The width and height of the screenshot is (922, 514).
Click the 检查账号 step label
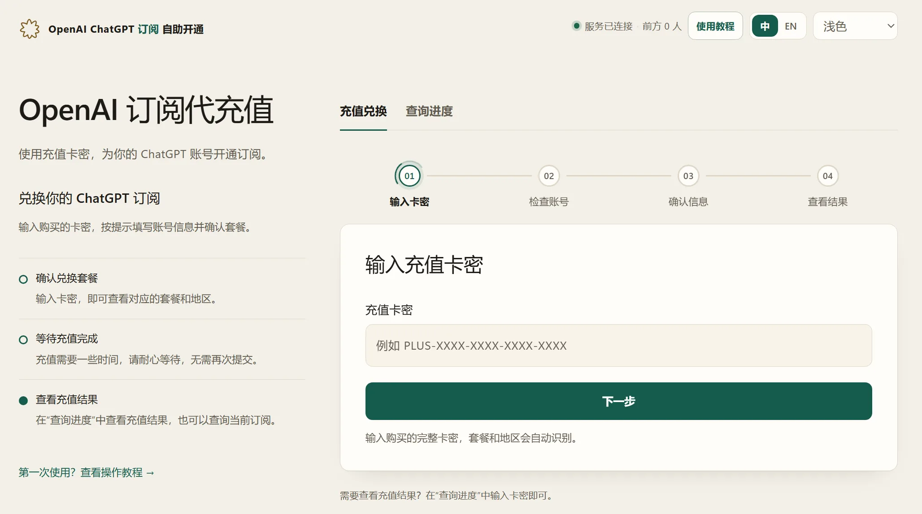(549, 202)
